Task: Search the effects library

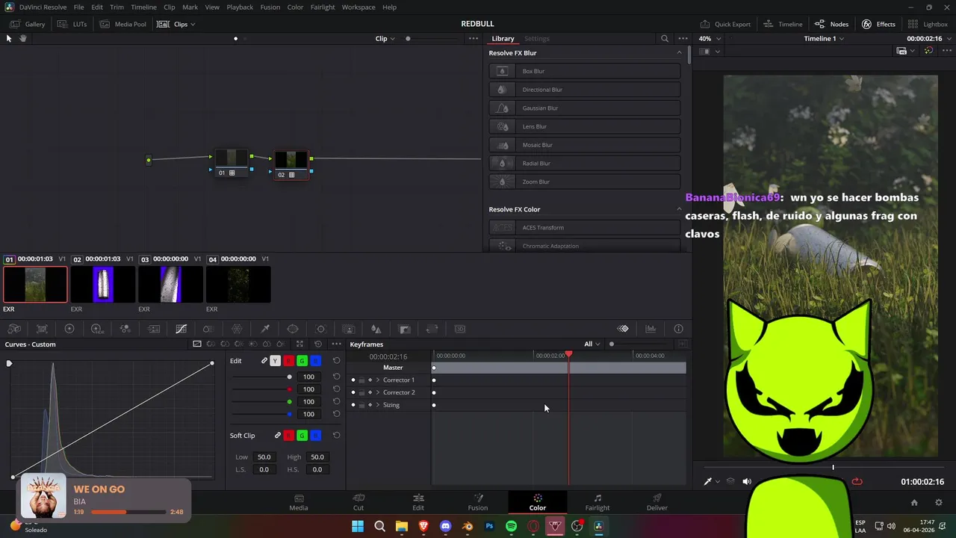Action: pos(664,38)
